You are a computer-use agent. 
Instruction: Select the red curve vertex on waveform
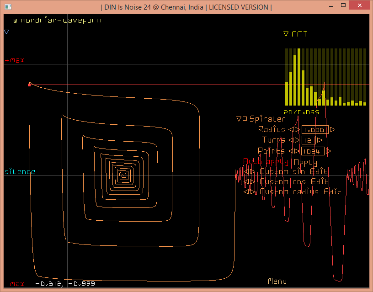pyautogui.click(x=29, y=85)
